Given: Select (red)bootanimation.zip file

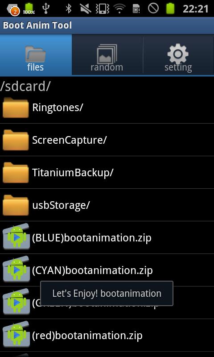Looking at the screenshot, I should [x=107, y=336].
